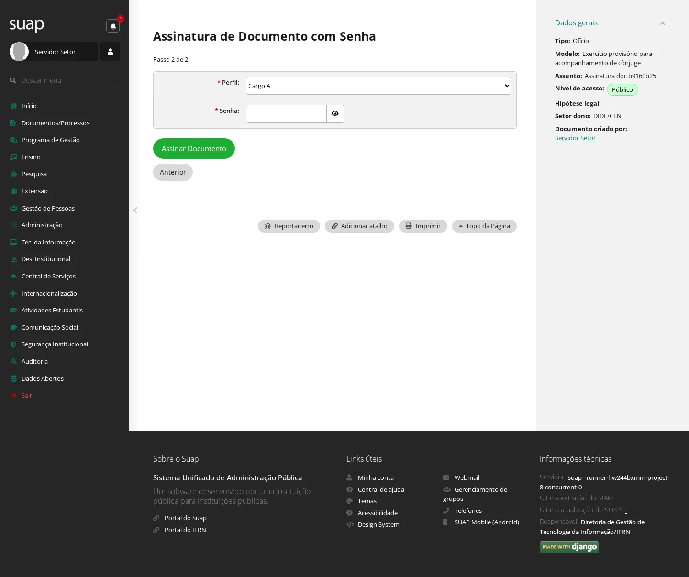Open the notifications bell icon
Image resolution: width=689 pixels, height=577 pixels.
pos(113,26)
